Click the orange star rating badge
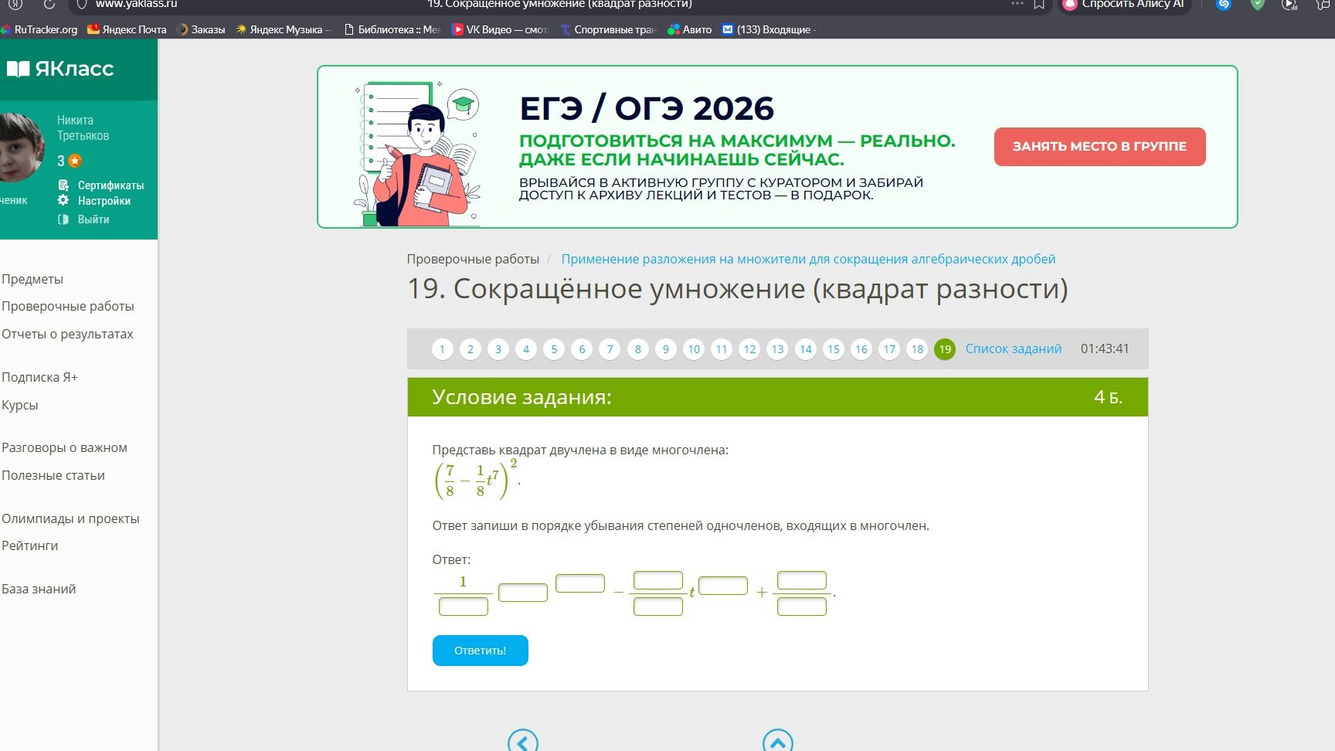 point(75,161)
